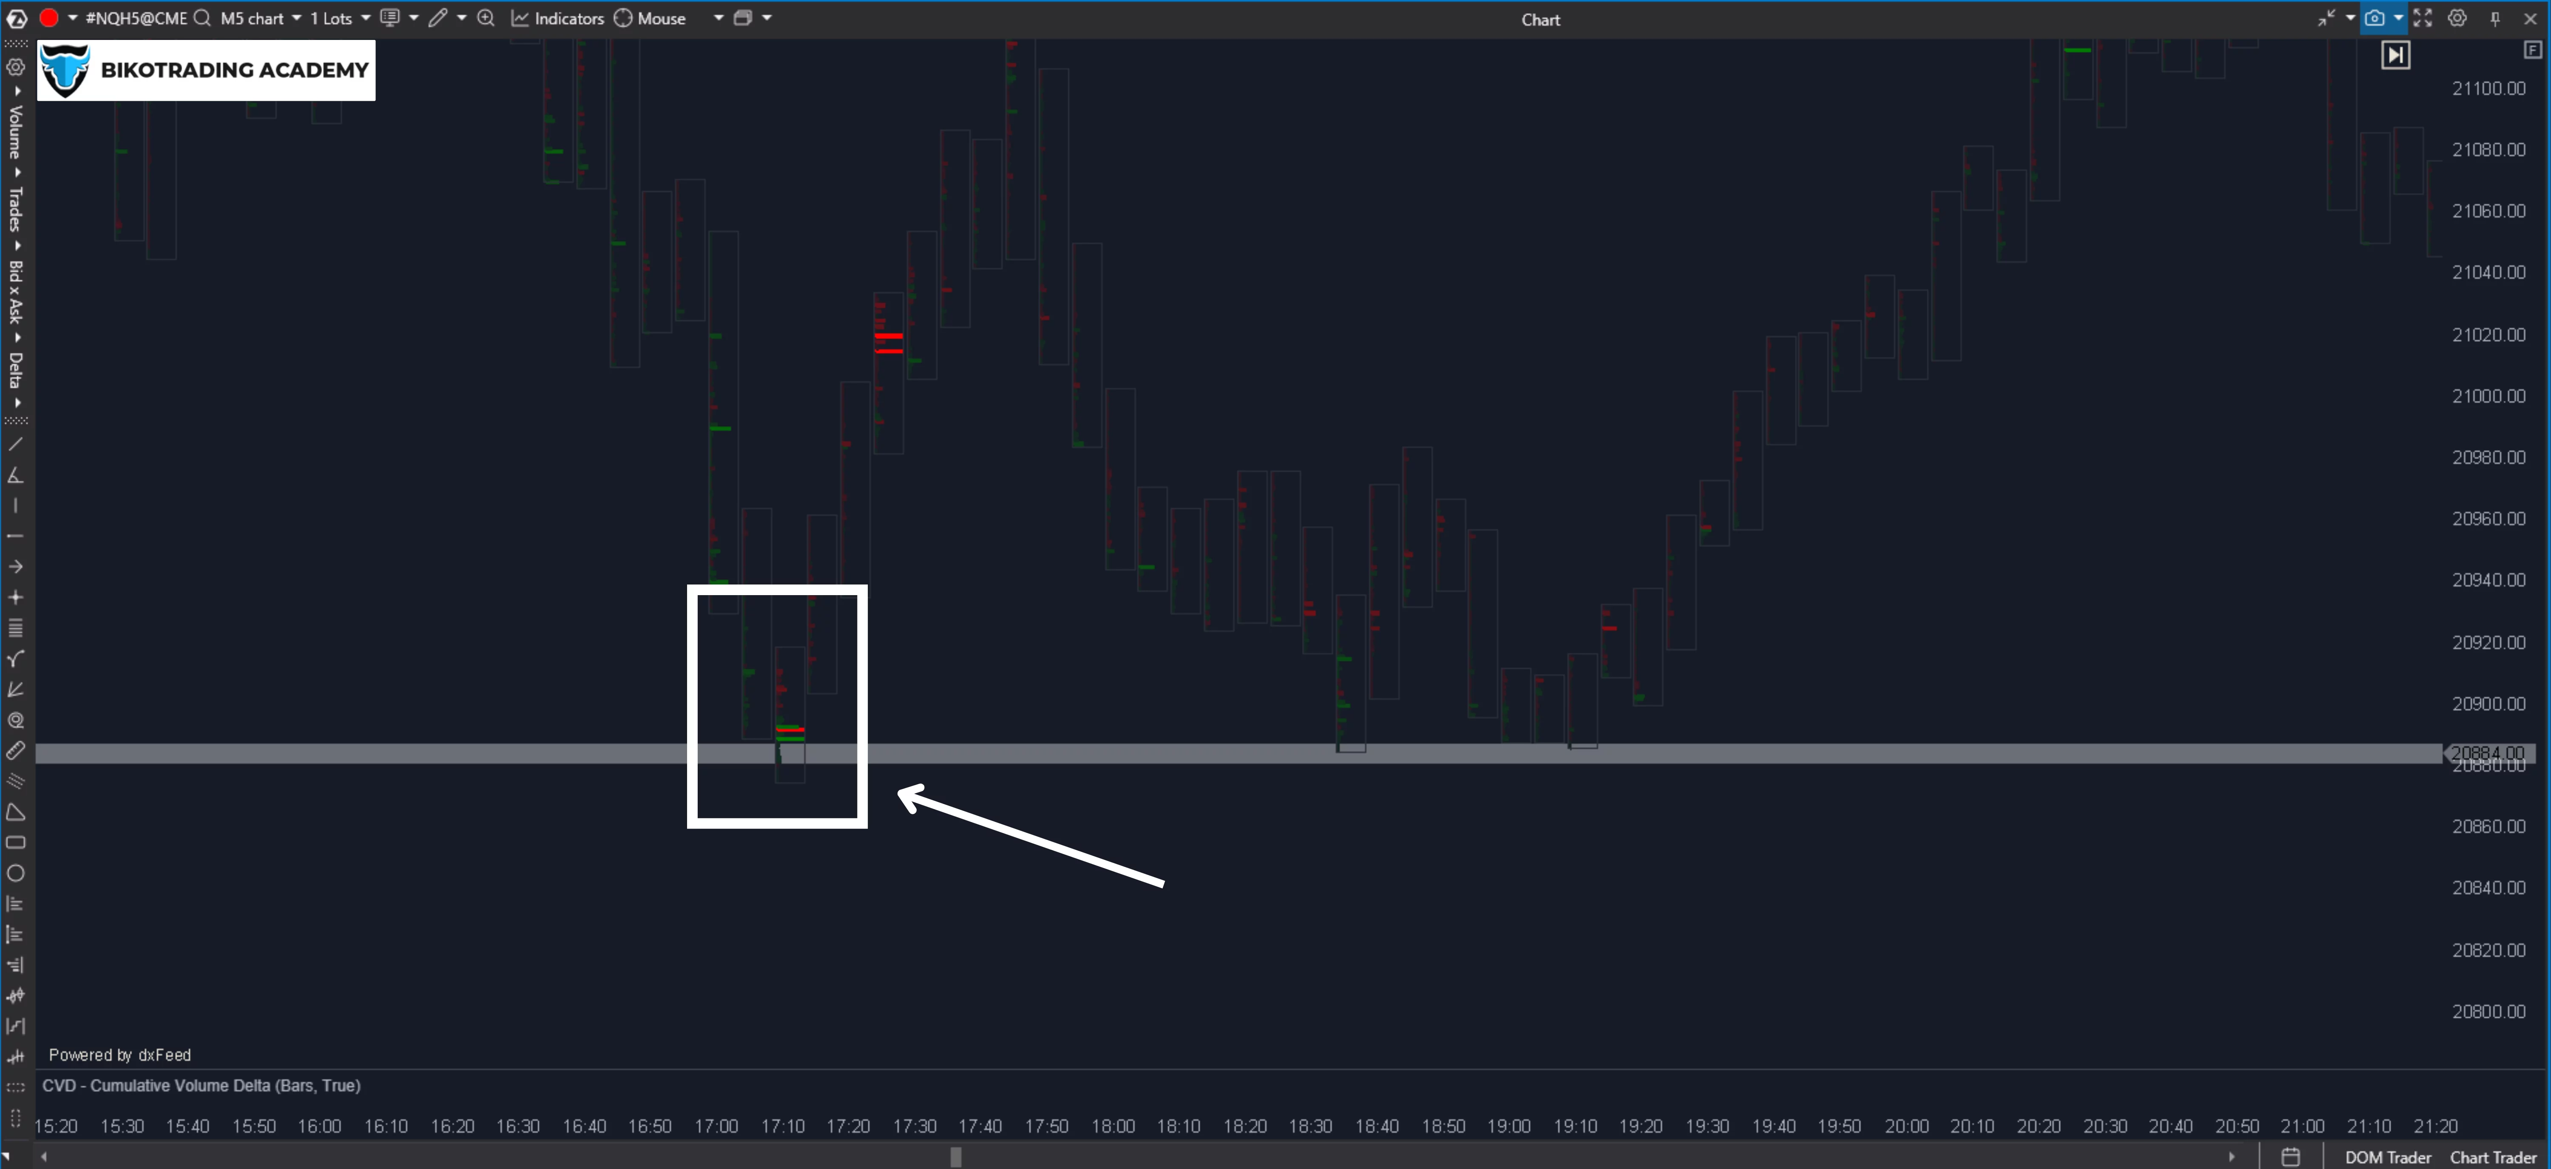Image resolution: width=2551 pixels, height=1169 pixels.
Task: Select the arrow ray tool
Action: pos(16,567)
